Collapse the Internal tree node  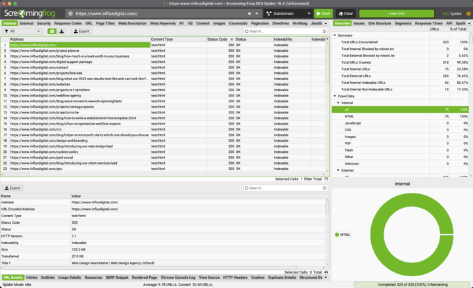pos(338,103)
